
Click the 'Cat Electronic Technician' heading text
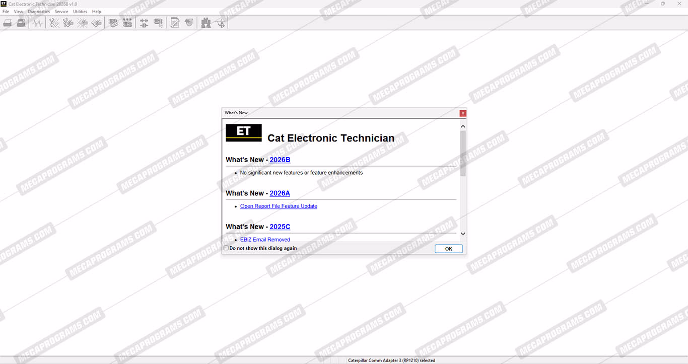[331, 138]
